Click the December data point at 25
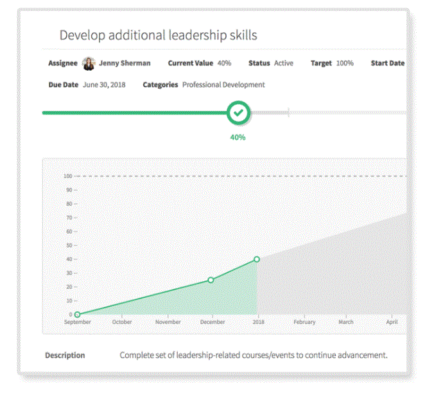Viewport: 434px width, 395px height. [211, 280]
